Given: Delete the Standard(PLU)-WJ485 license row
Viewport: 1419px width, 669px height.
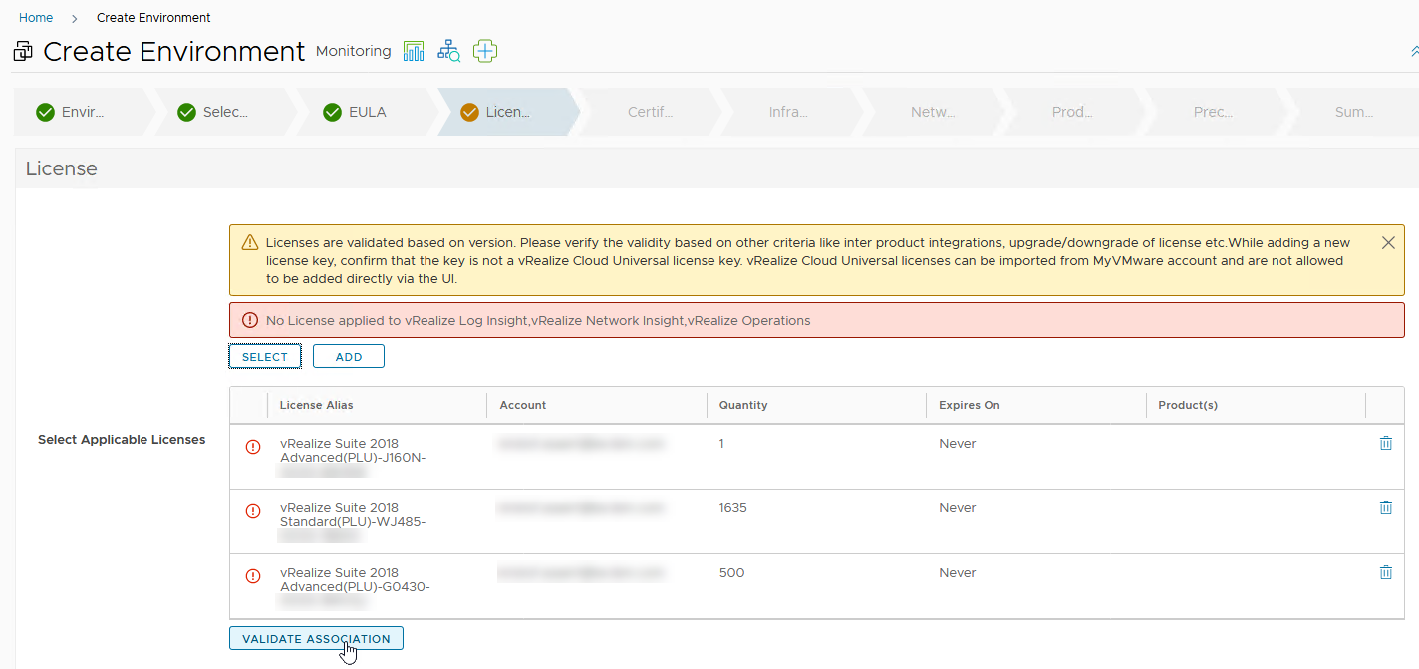Looking at the screenshot, I should [1385, 508].
